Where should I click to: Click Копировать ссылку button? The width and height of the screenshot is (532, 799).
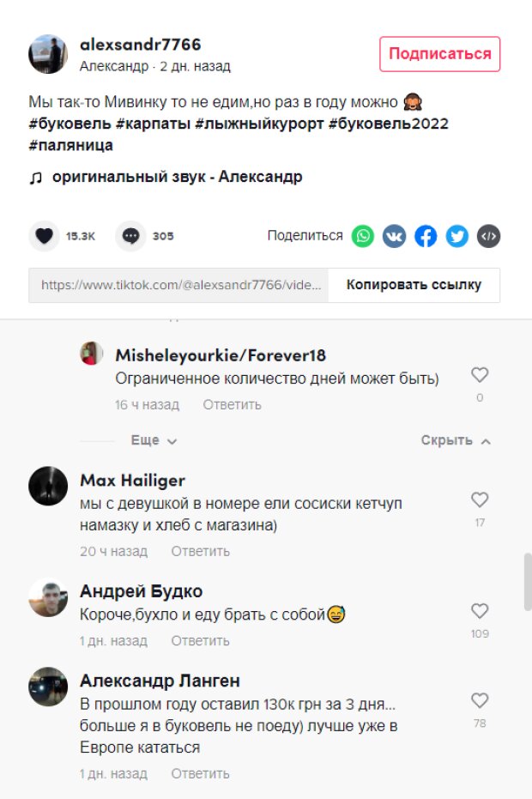click(414, 285)
